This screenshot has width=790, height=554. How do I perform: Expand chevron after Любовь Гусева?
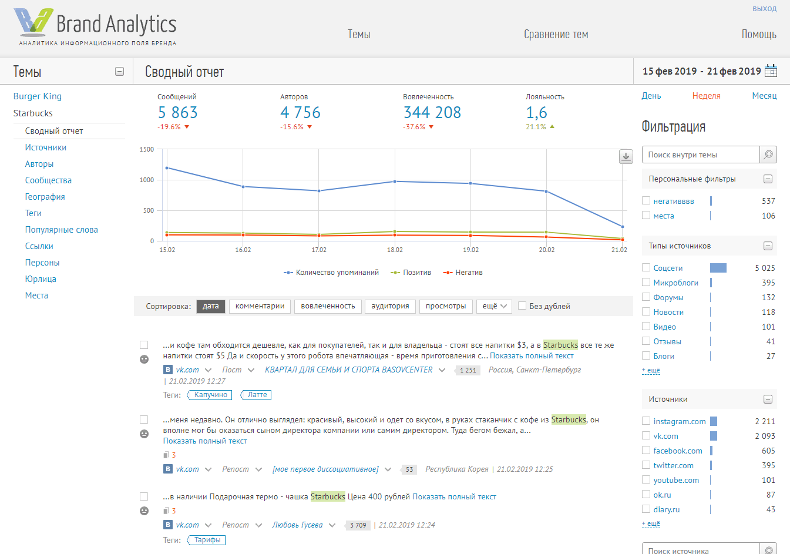[332, 525]
